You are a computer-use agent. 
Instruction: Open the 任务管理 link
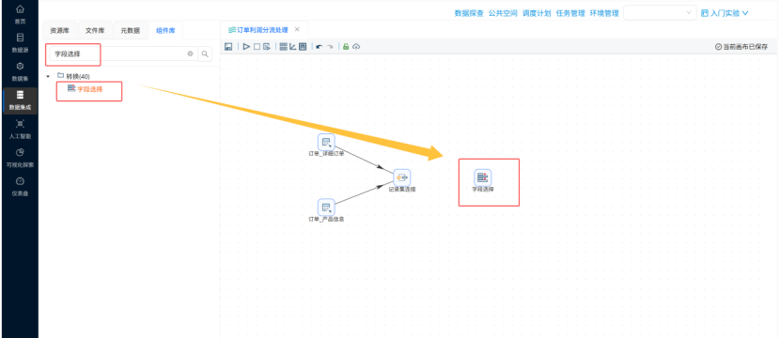click(x=570, y=13)
